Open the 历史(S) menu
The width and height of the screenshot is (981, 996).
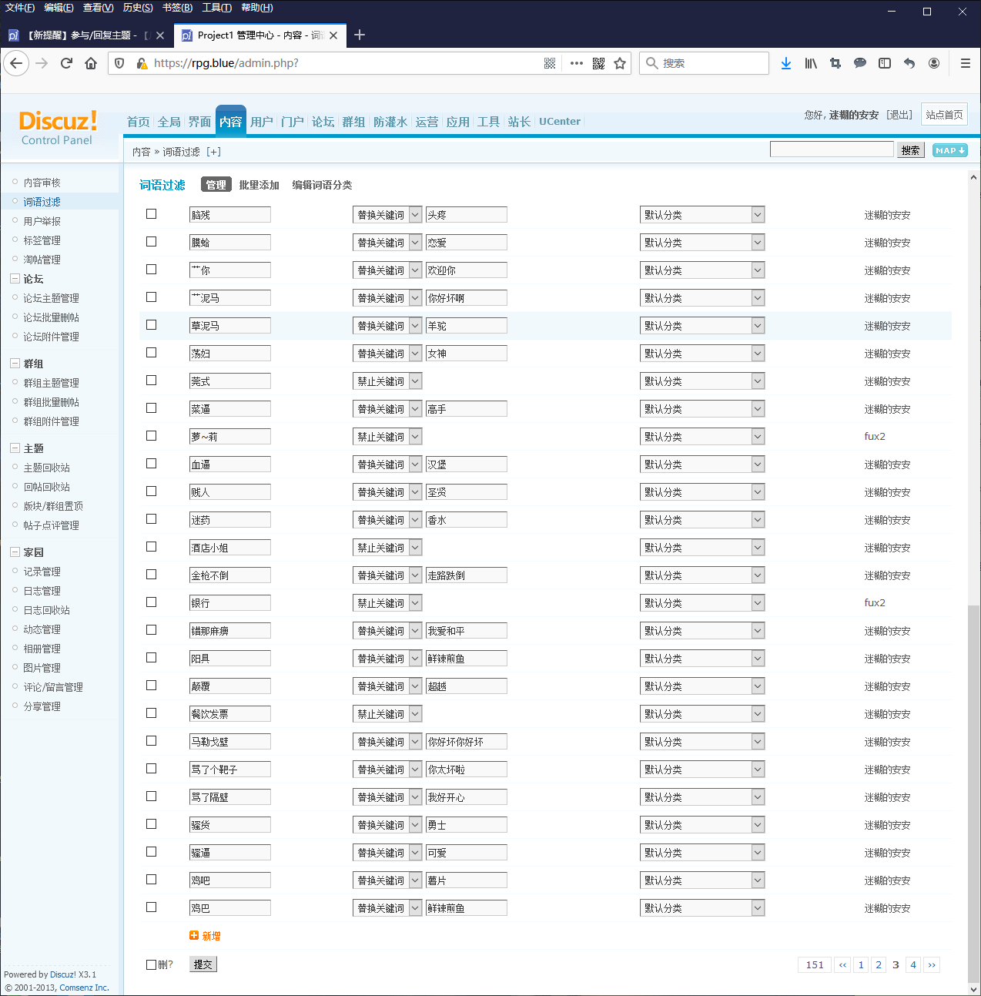(138, 8)
